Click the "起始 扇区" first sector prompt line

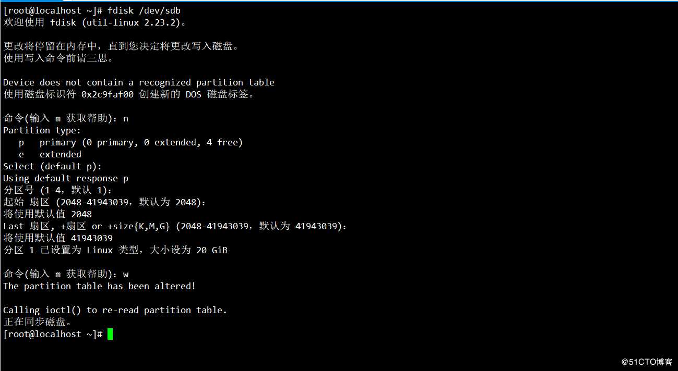coord(104,202)
